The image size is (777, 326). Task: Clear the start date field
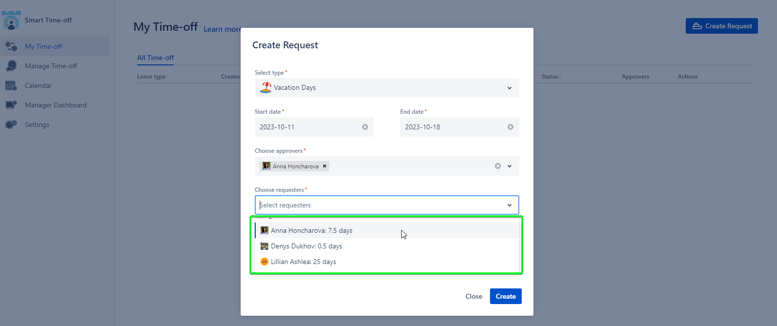[365, 127]
